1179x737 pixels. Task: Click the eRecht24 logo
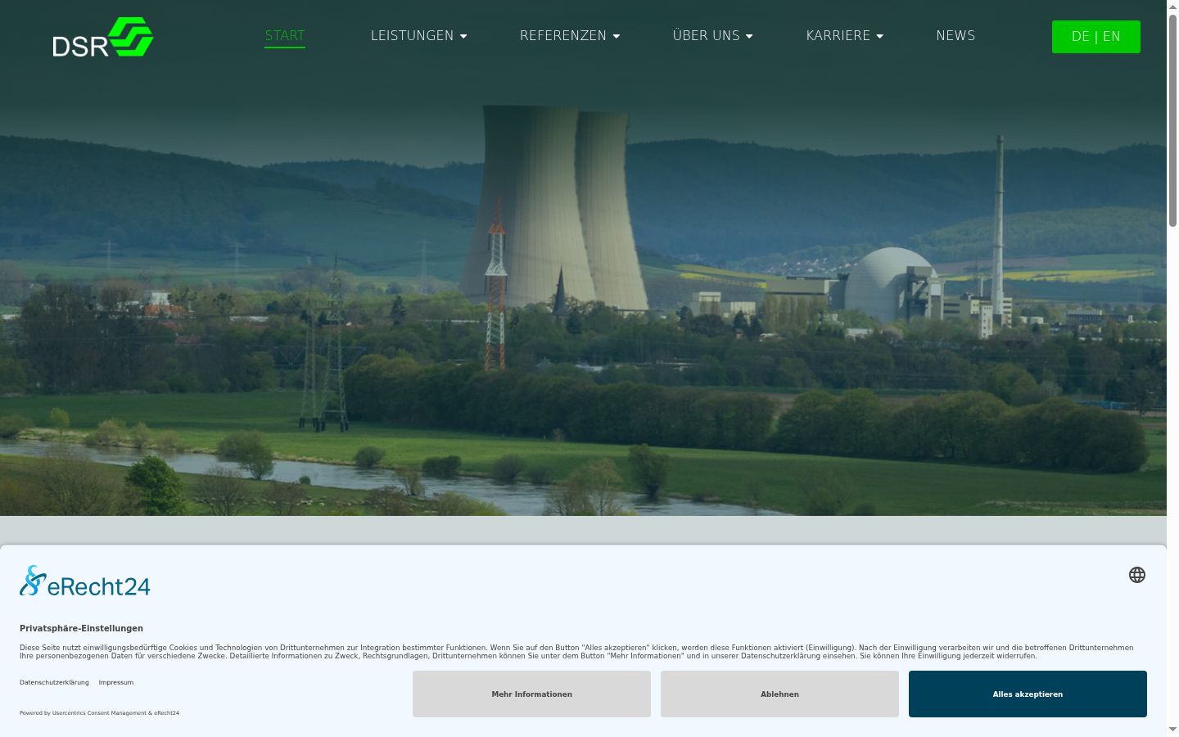click(85, 581)
